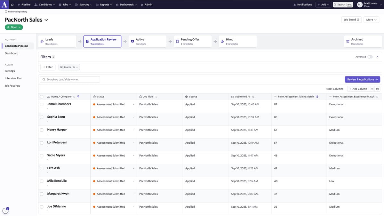Open table settings gear icon
The height and width of the screenshot is (216, 384).
(378, 89)
